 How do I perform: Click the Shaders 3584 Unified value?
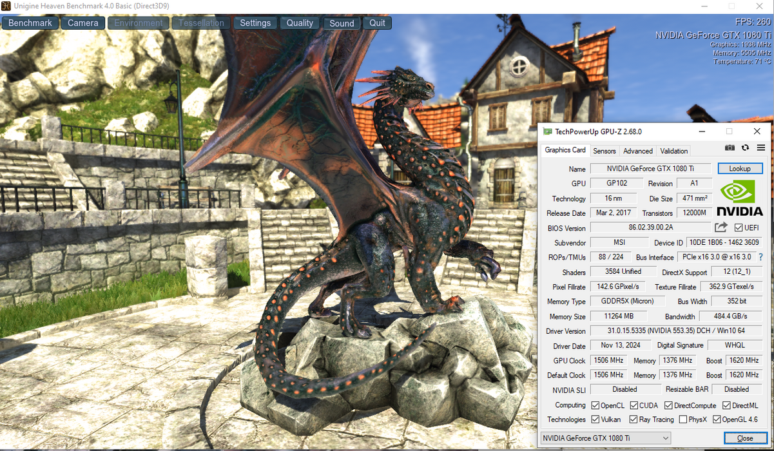(x=623, y=272)
